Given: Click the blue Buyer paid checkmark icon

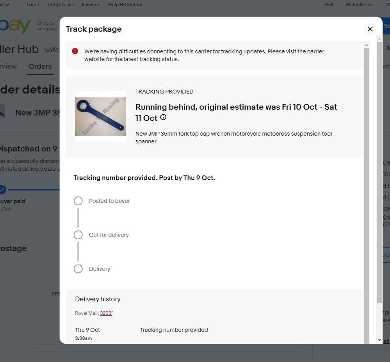Looking at the screenshot, I should (2, 190).
